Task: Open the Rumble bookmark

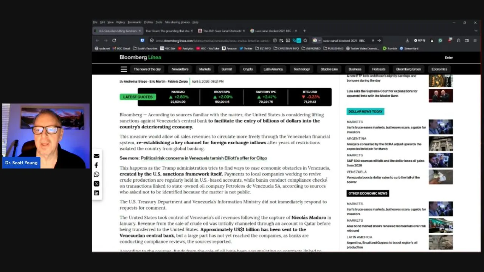Action: click(x=390, y=48)
